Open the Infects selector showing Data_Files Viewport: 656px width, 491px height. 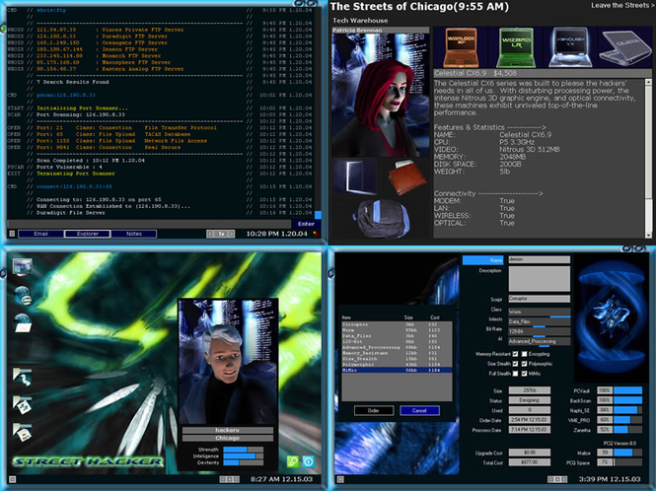point(524,320)
